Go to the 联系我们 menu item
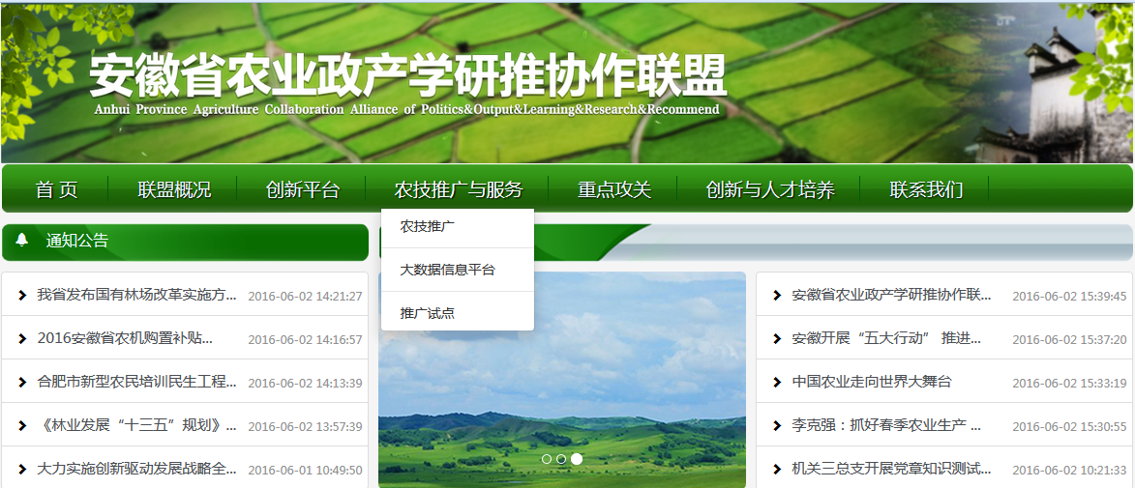The width and height of the screenshot is (1135, 488). [926, 189]
